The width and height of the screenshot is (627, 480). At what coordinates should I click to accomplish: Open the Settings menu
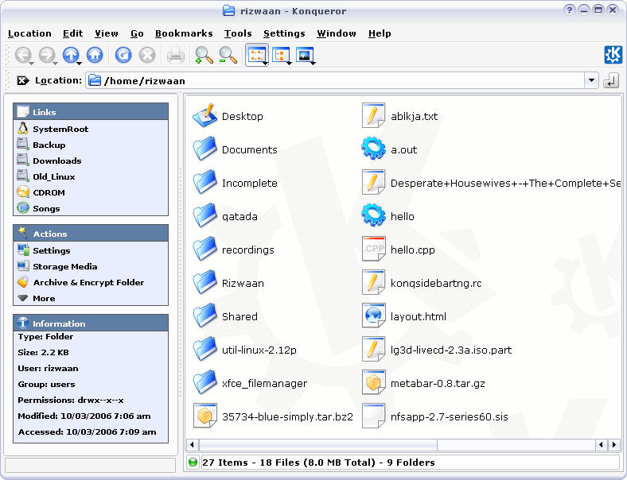pyautogui.click(x=284, y=33)
